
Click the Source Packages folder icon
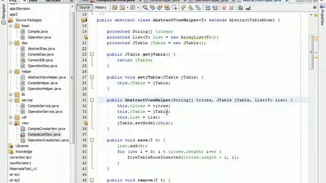(x=11, y=20)
